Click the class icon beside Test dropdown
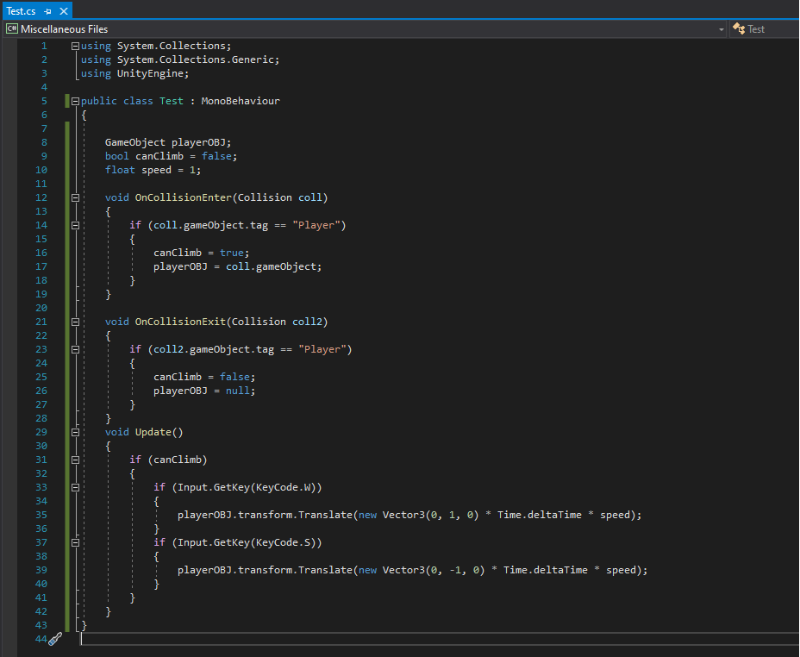 [x=738, y=29]
